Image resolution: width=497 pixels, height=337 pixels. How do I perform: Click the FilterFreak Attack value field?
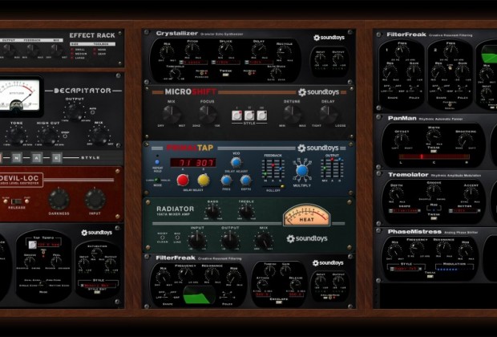(262, 294)
